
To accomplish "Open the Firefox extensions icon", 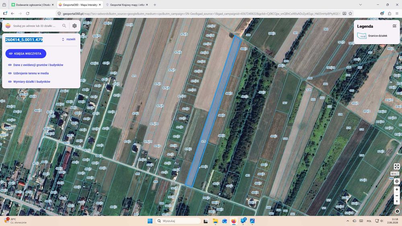I will [390, 13].
